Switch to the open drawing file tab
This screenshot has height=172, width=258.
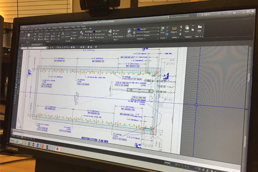click(x=37, y=45)
